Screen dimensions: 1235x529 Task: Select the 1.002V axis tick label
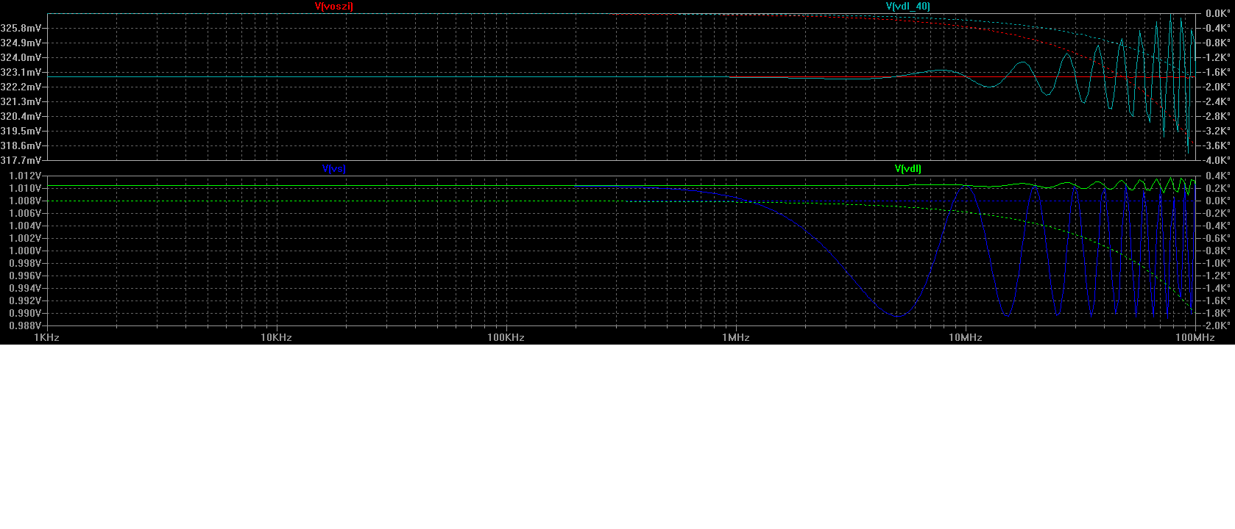[25, 238]
